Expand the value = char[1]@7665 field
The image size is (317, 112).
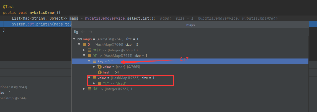point(94,67)
